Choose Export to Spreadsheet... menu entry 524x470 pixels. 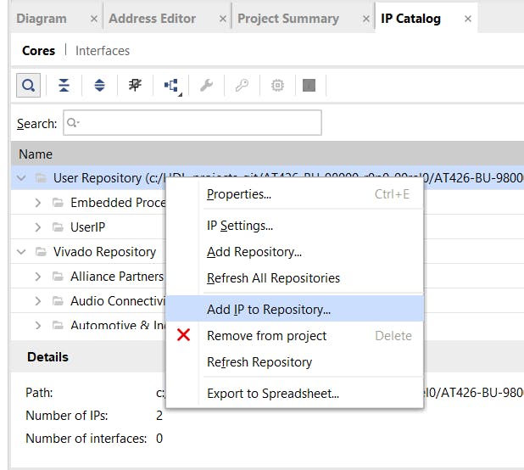[x=294, y=394]
